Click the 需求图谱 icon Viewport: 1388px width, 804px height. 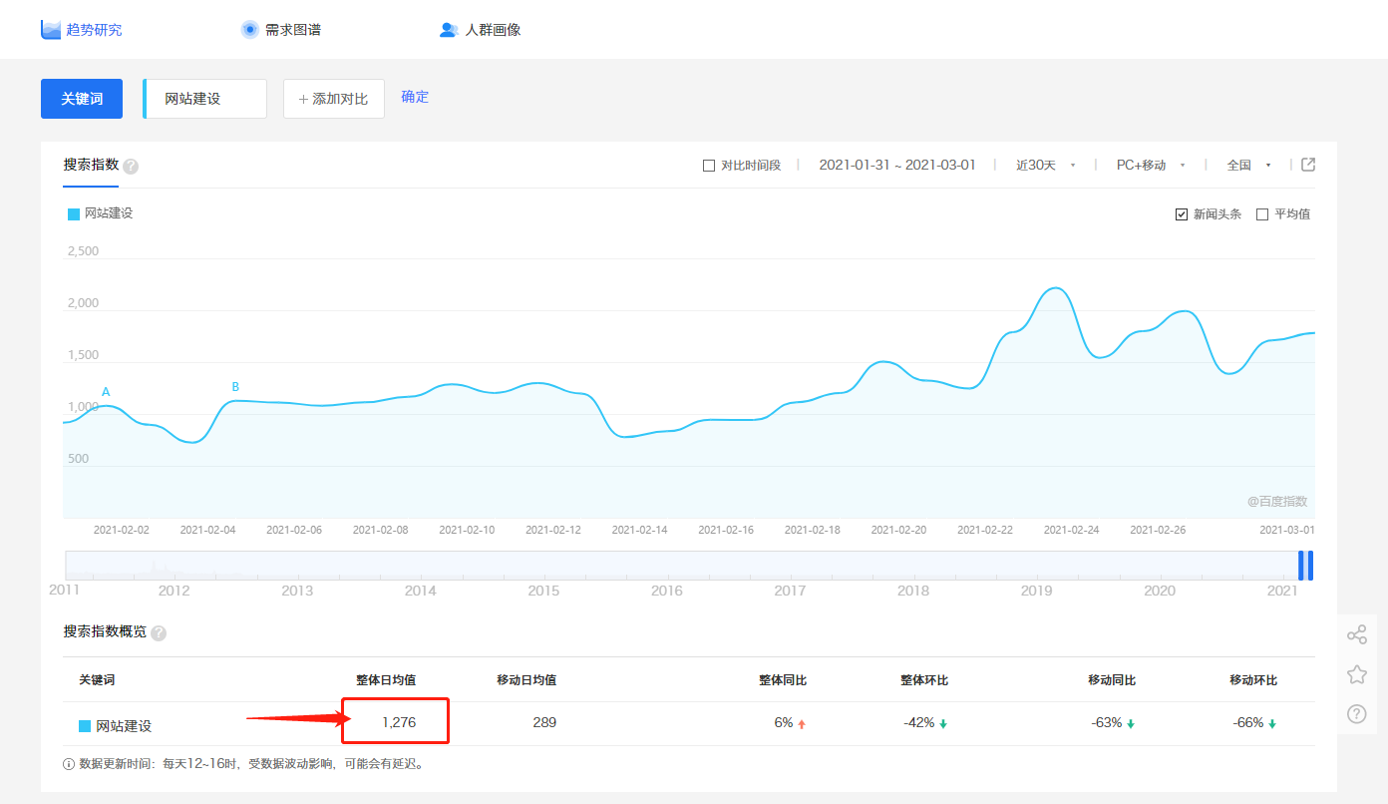coord(250,30)
